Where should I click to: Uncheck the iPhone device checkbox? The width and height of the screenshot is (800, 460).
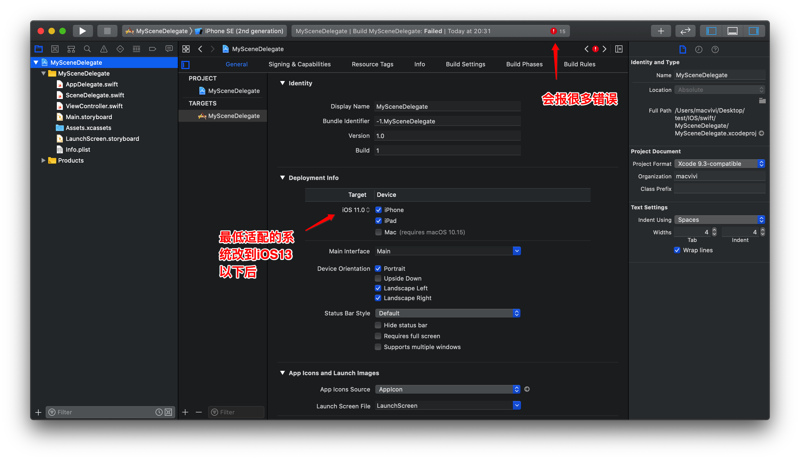click(378, 210)
